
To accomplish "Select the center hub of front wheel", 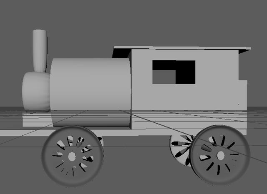I will pos(72,157).
